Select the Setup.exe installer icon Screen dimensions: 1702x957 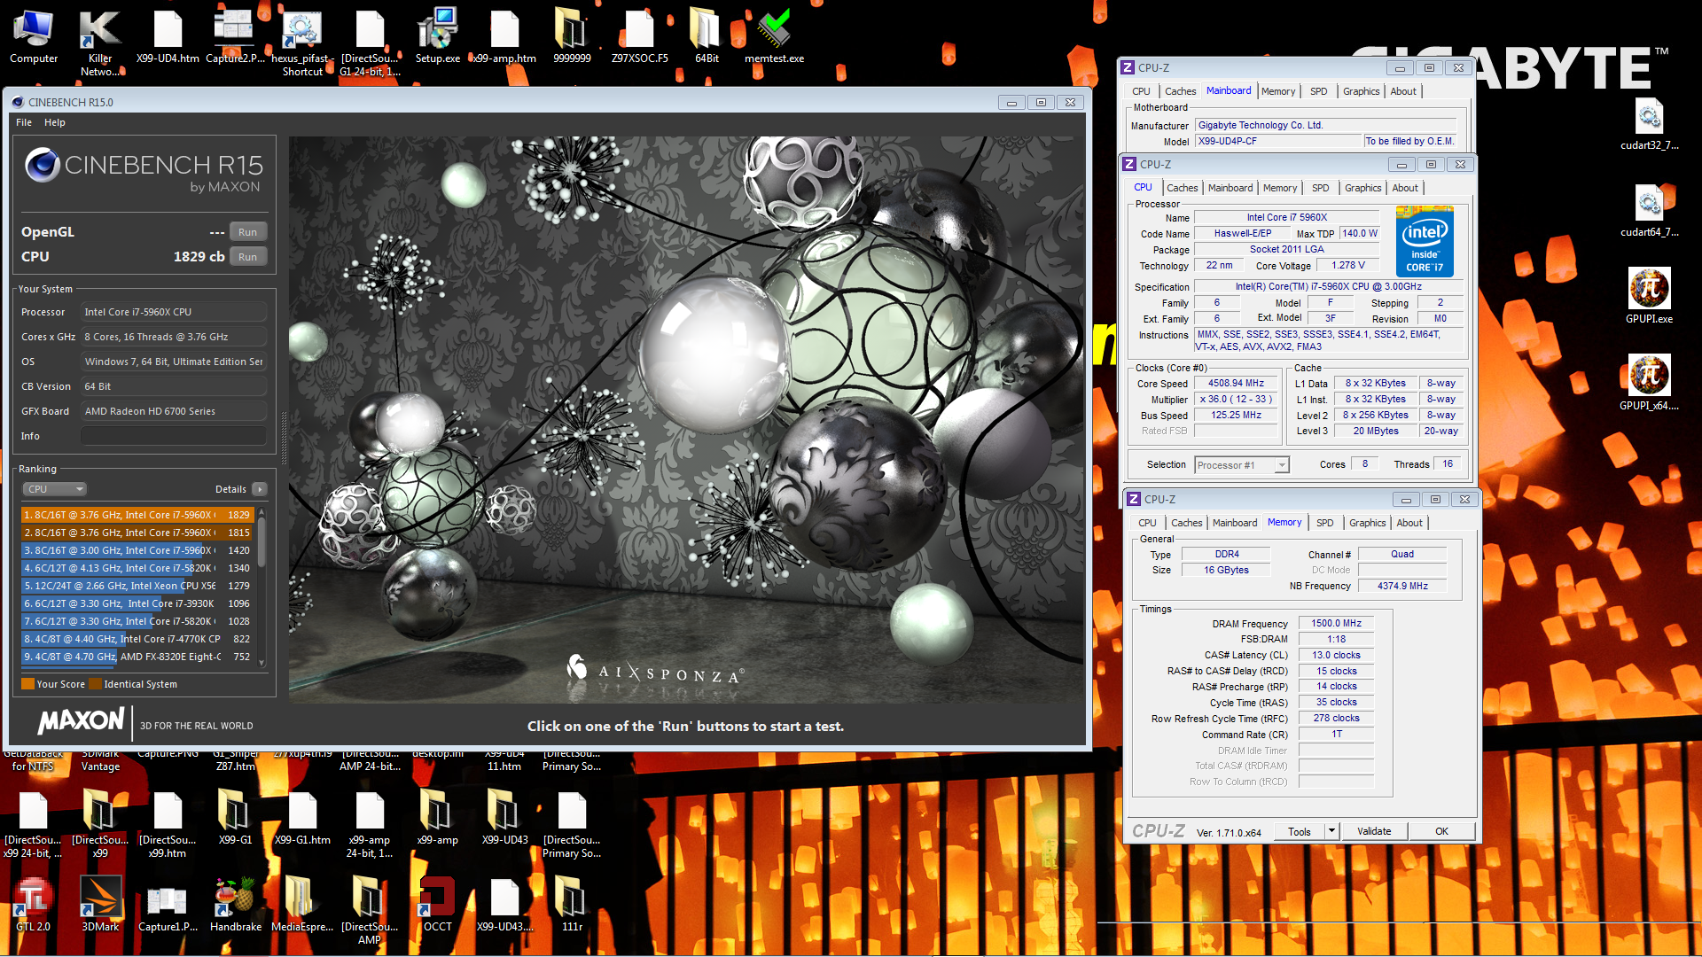(437, 37)
